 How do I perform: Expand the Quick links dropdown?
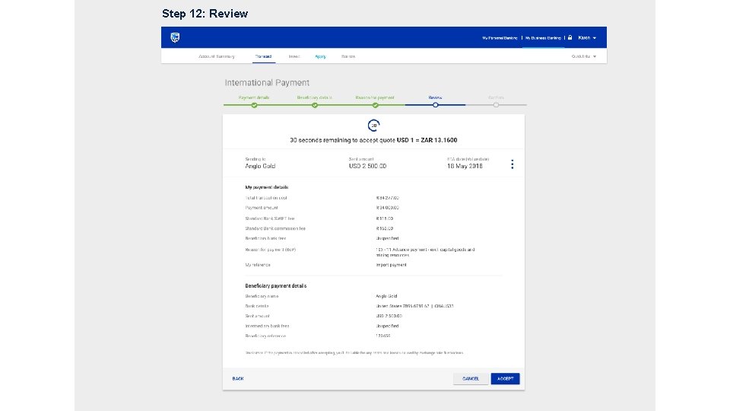(x=584, y=56)
